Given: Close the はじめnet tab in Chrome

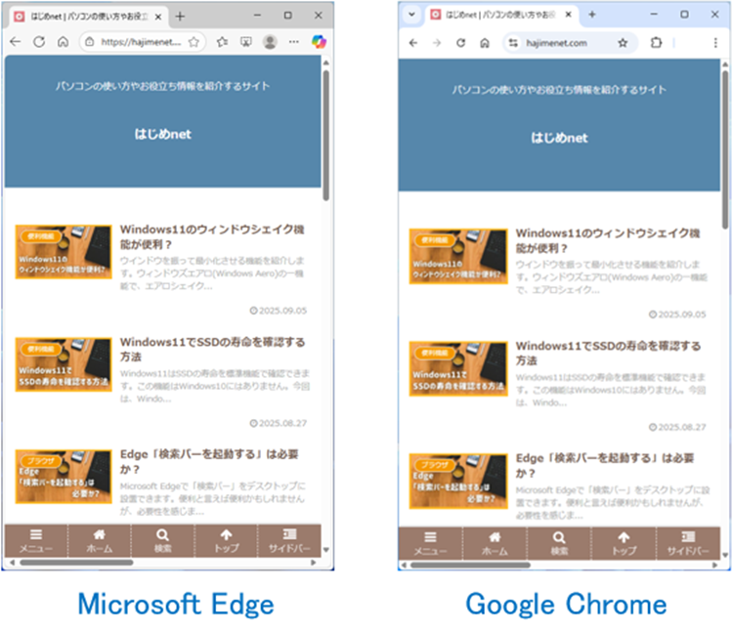Looking at the screenshot, I should tap(568, 15).
